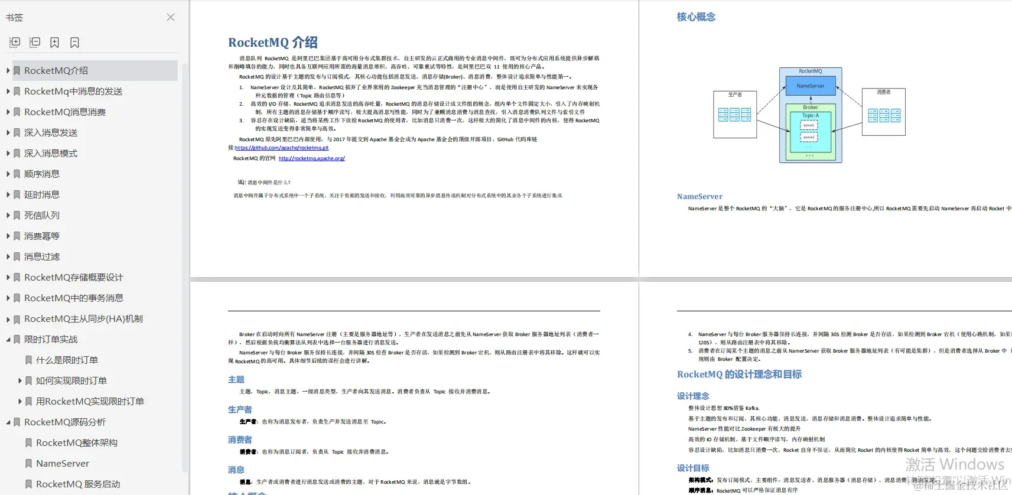This screenshot has width=1012, height=495.
Task: Expand the RocketMQ存储概要设计 bookmark
Action: [x=8, y=277]
